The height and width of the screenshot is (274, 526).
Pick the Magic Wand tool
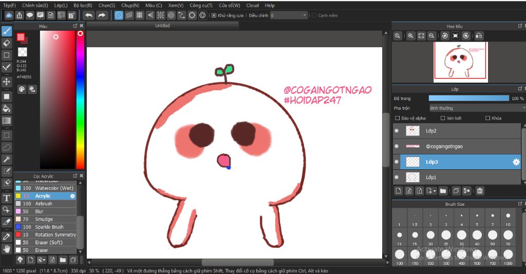[x=7, y=160]
